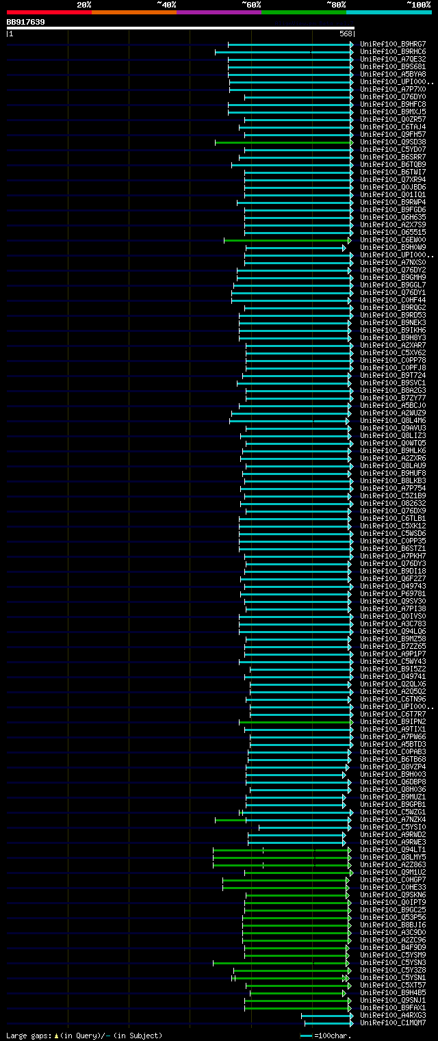Click the UniRef100_Q9SD38 label
The height and width of the screenshot is (1041, 438).
tap(392, 142)
